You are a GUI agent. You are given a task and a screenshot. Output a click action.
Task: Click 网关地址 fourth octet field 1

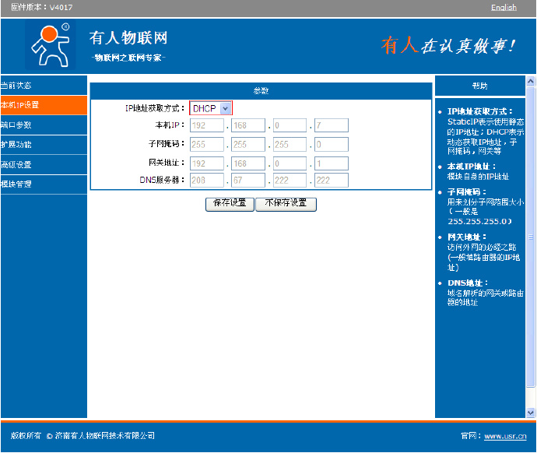click(332, 163)
